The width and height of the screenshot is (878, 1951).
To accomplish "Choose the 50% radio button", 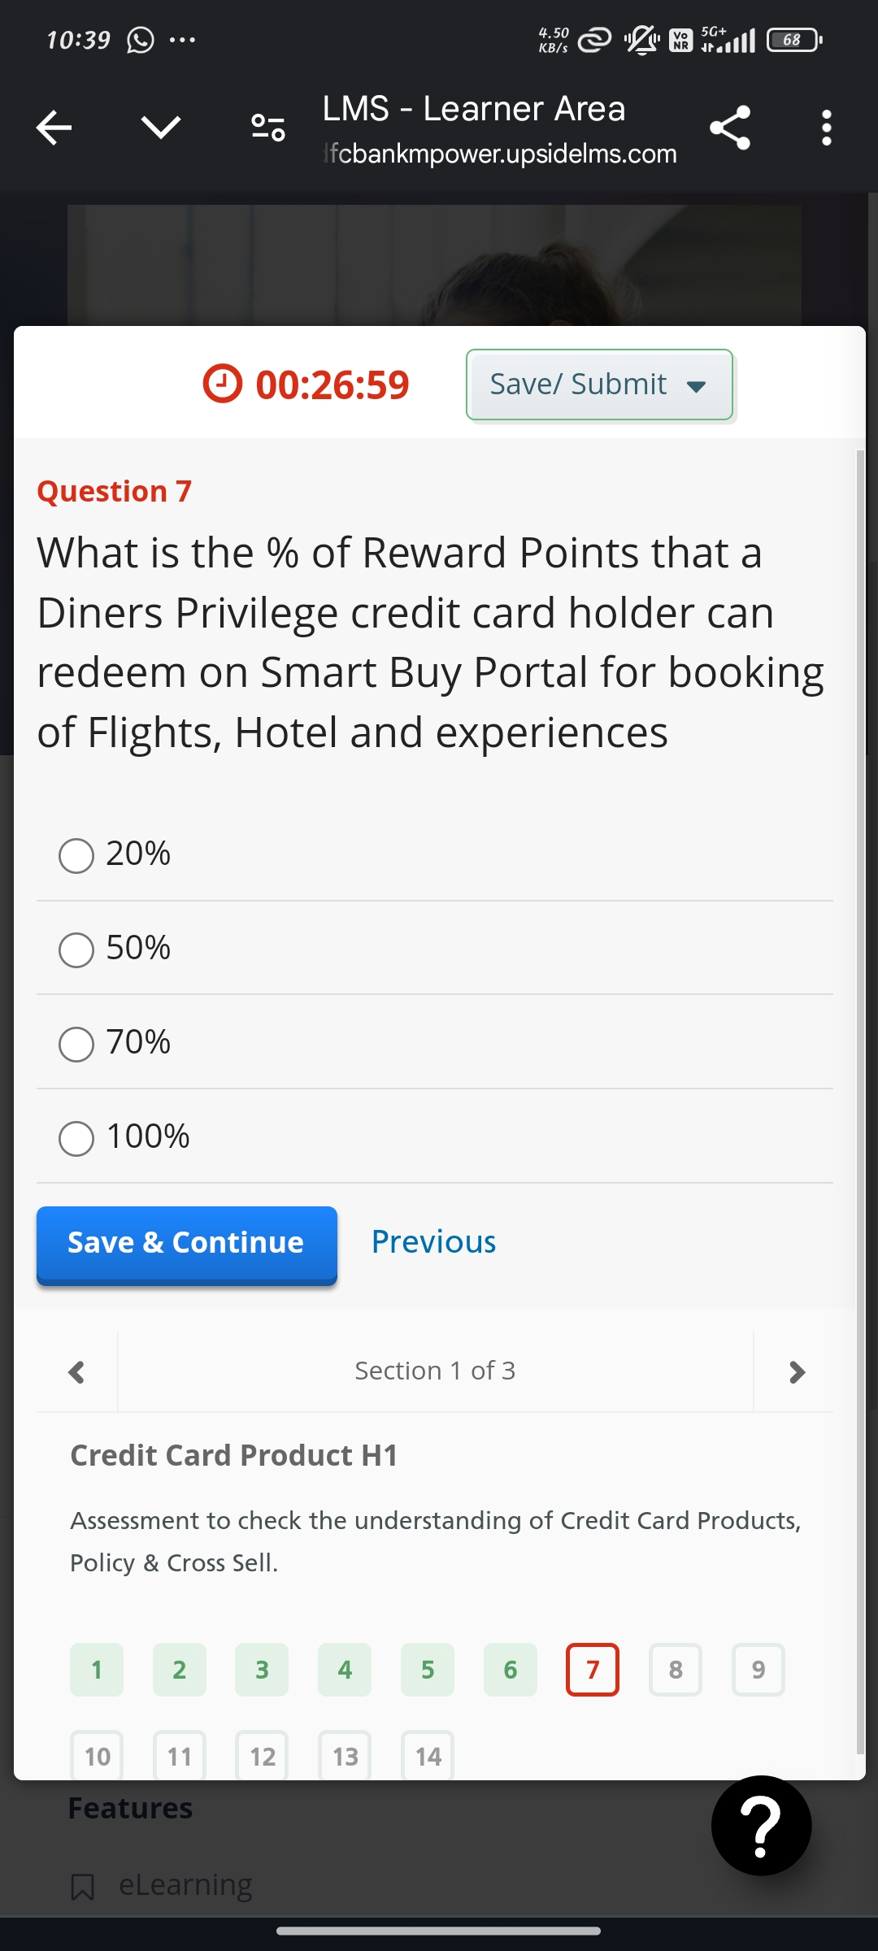I will click(76, 949).
